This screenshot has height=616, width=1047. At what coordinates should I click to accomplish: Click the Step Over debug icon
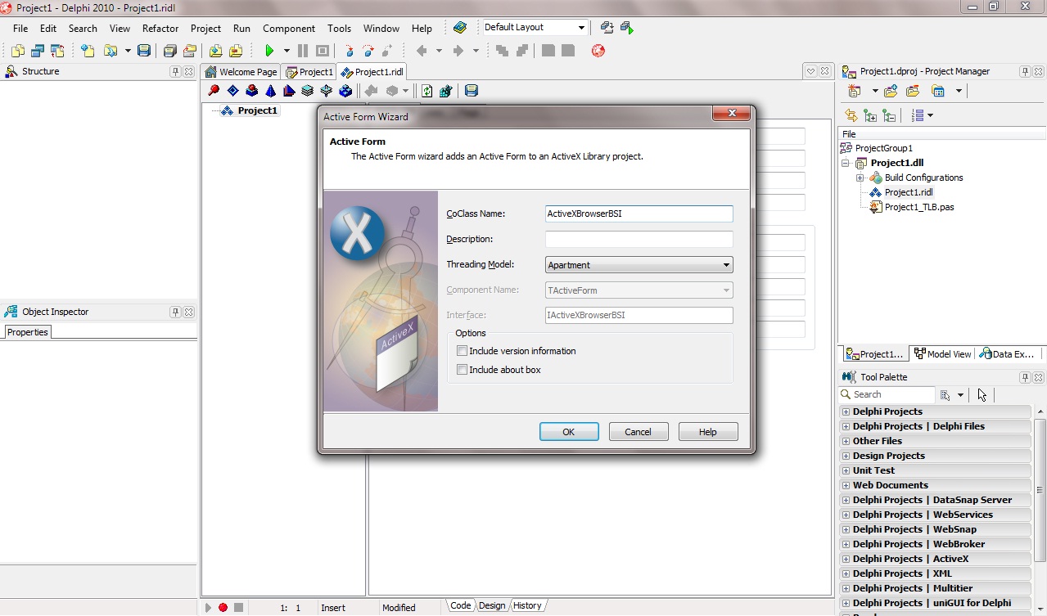pyautogui.click(x=368, y=51)
